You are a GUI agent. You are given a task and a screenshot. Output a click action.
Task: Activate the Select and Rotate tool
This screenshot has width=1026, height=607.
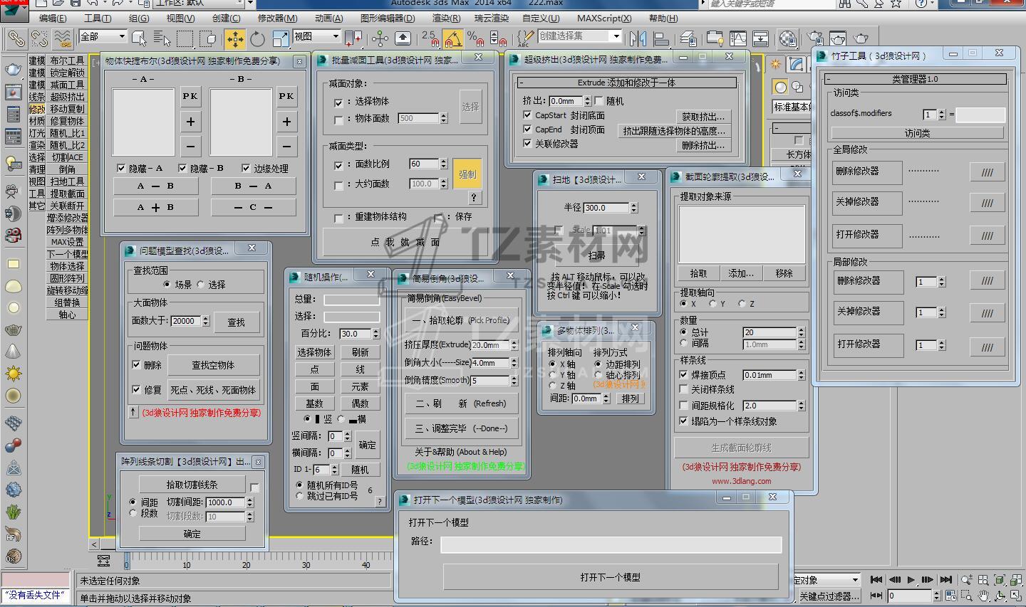pyautogui.click(x=257, y=38)
